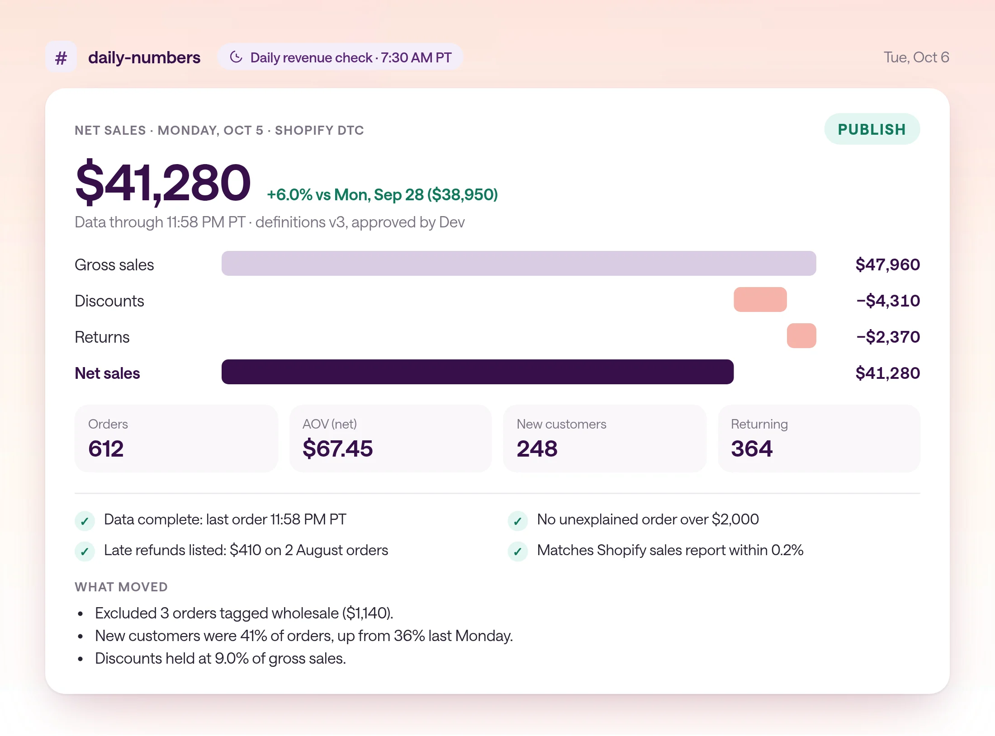The image size is (995, 736).
Task: Click the Returns row label
Action: 102,337
